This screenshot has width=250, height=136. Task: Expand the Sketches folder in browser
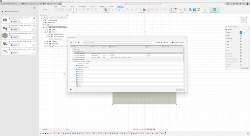click(45, 41)
